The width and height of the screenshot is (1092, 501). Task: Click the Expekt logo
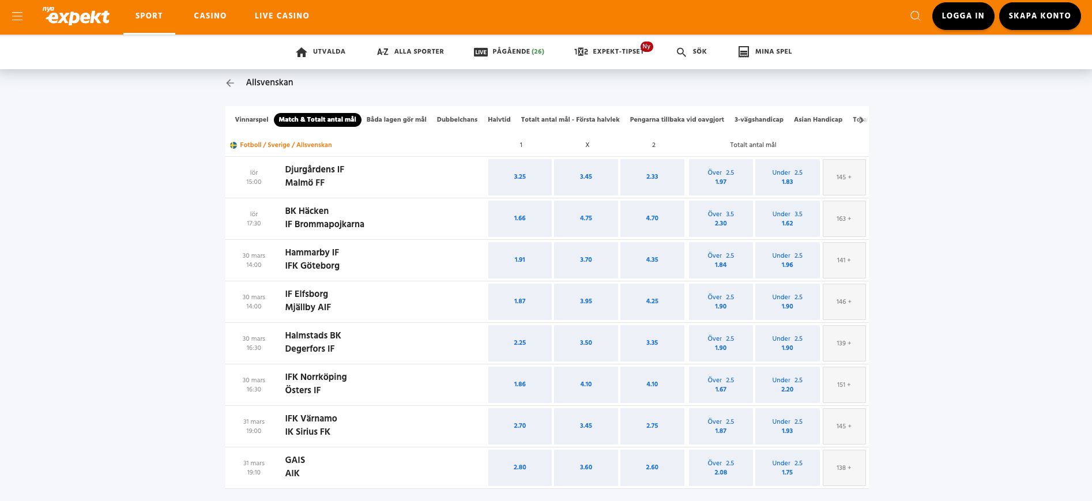click(77, 16)
